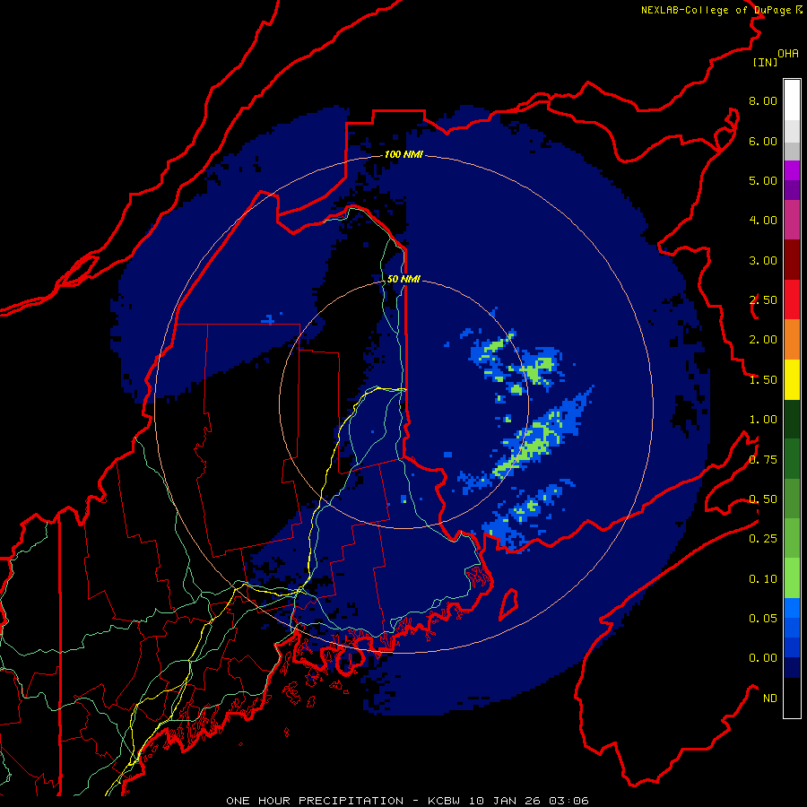Select the dark red swatch beside 3.00
The width and height of the screenshot is (807, 807).
click(x=792, y=260)
